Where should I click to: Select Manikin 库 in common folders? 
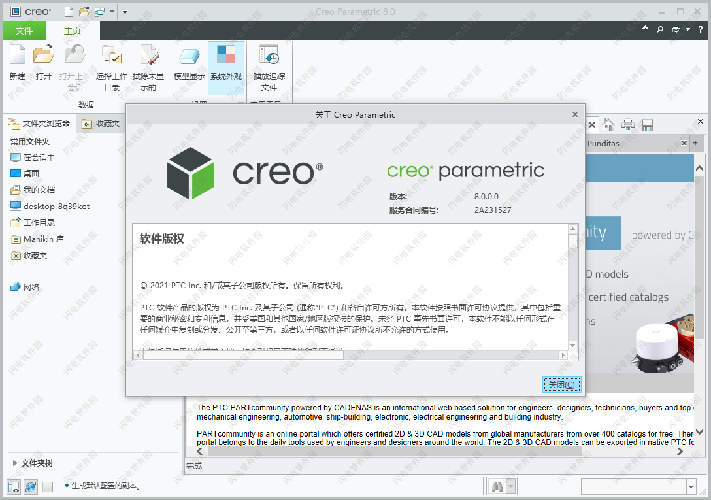tap(37, 239)
